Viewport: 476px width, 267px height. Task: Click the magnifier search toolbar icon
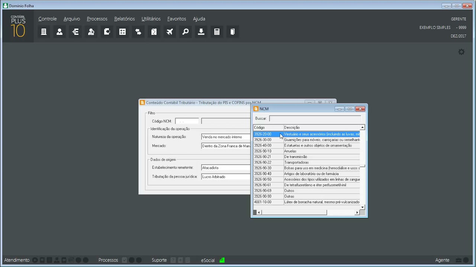186,32
